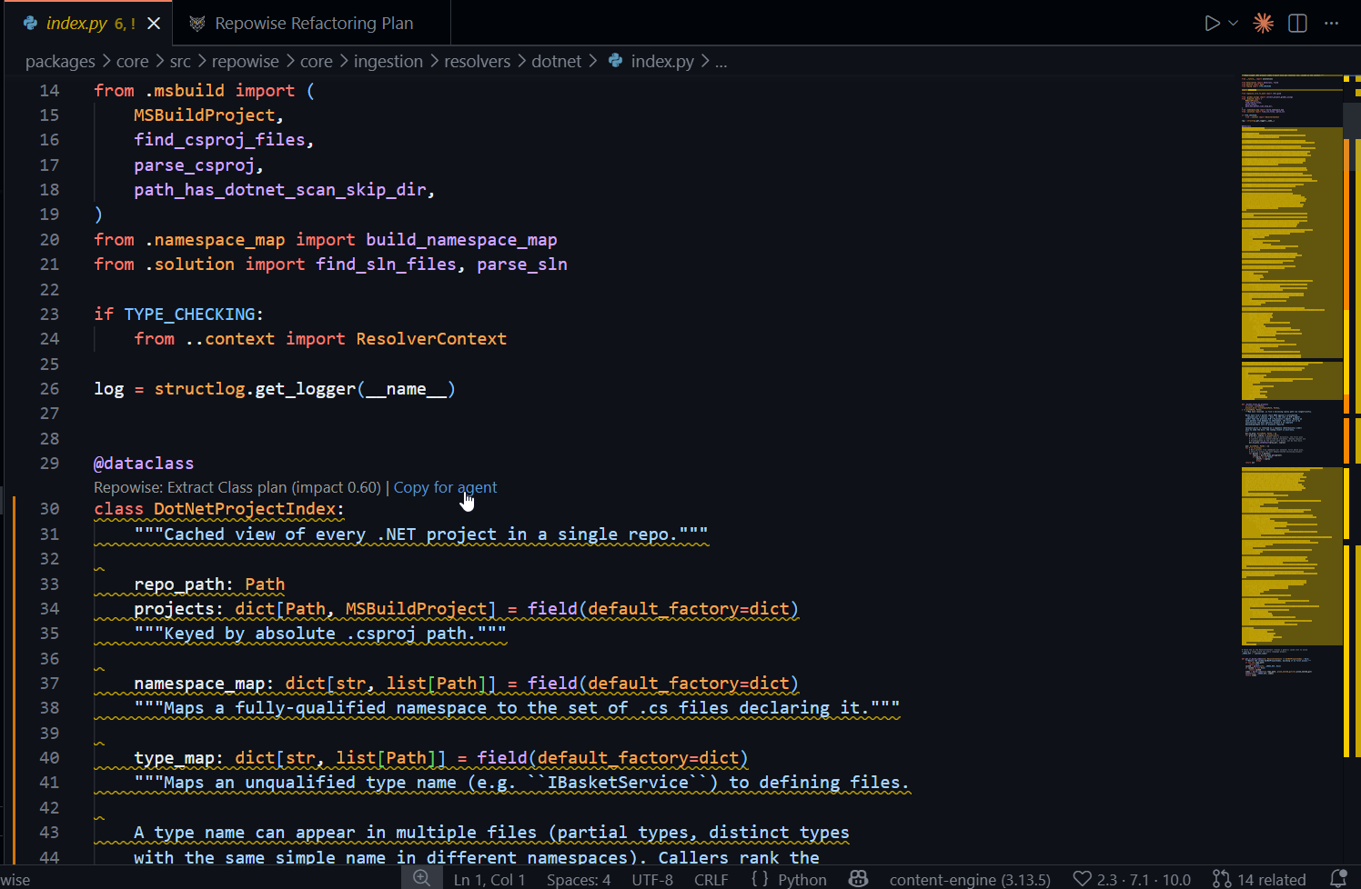This screenshot has height=889, width=1361.
Task: Click line number 14 in the gutter
Action: pos(50,91)
